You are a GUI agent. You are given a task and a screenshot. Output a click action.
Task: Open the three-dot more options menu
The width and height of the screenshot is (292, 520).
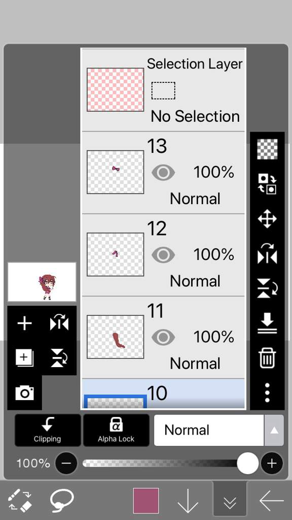coord(267,393)
